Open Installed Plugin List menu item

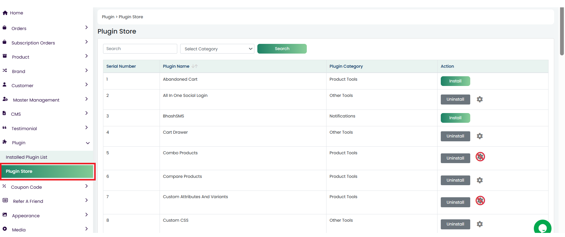(26, 157)
